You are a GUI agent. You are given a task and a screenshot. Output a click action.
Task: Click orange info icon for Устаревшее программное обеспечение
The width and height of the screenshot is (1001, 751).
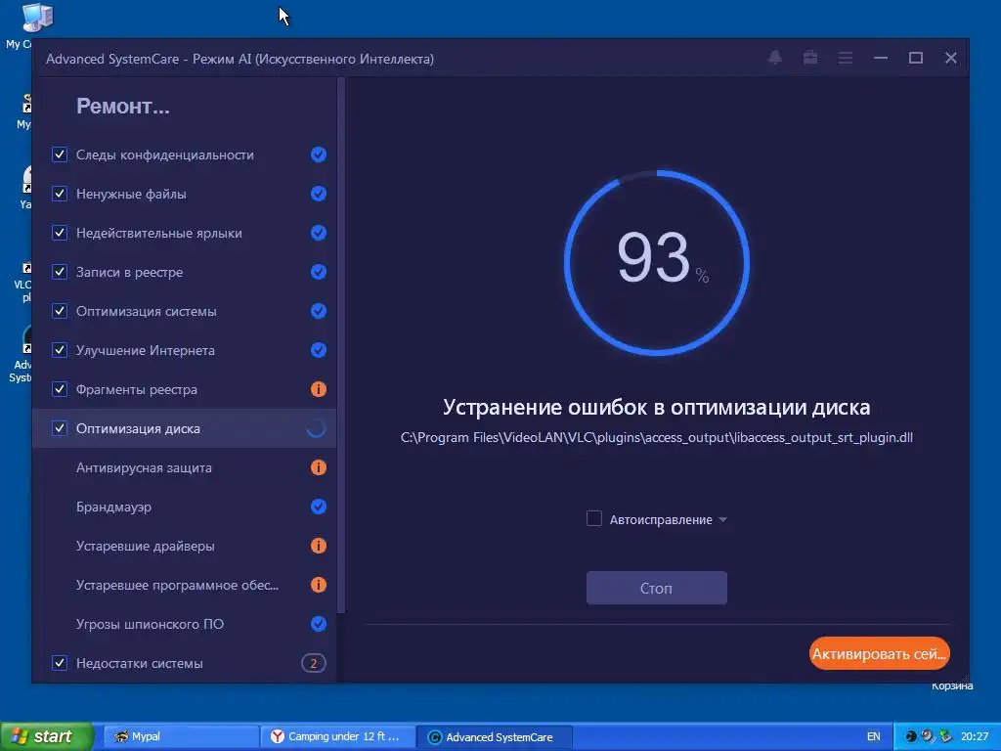coord(319,585)
